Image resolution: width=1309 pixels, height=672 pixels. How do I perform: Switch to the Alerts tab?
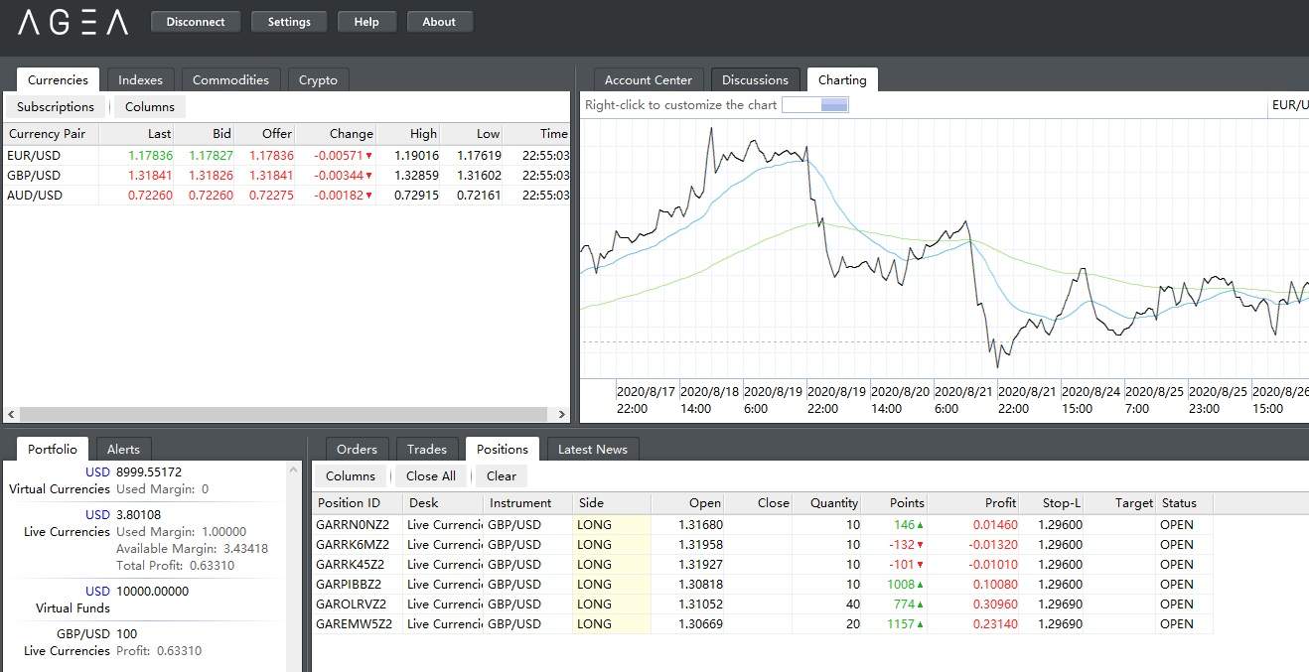123,450
